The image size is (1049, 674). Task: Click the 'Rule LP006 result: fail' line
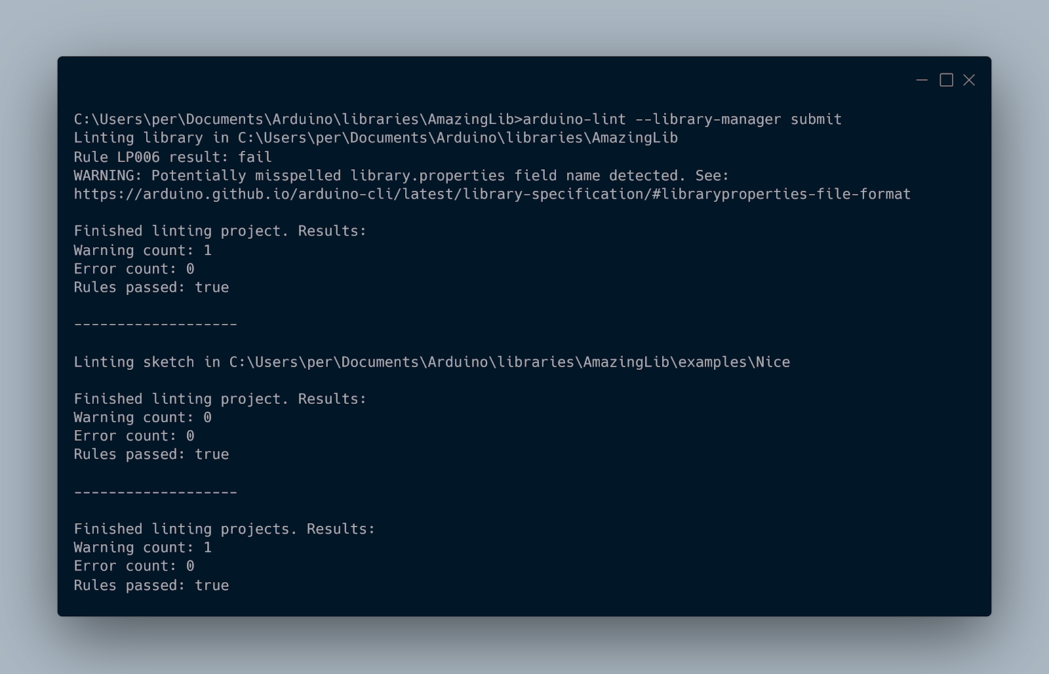click(172, 157)
